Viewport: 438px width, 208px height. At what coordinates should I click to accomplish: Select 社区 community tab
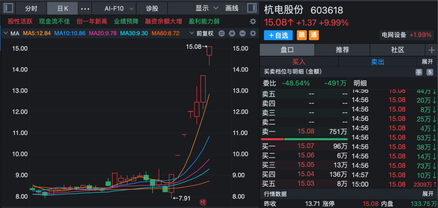[x=397, y=50]
